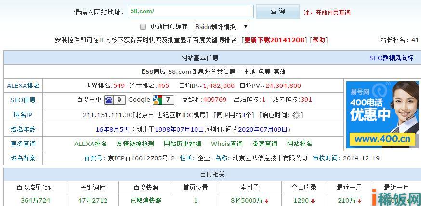Click the website address input field
Viewport: 421px width, 206px height.
tap(191, 12)
